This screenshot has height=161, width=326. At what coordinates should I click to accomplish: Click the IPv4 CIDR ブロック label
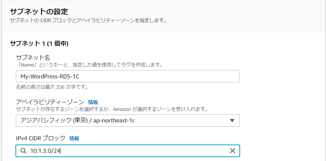[x=41, y=138]
